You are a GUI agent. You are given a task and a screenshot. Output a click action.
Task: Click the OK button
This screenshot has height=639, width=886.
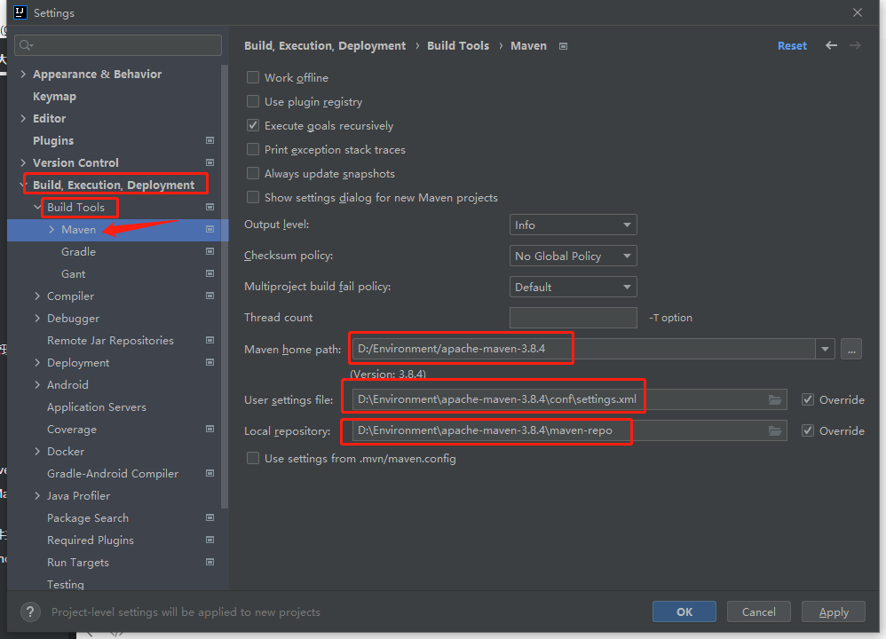coord(684,611)
